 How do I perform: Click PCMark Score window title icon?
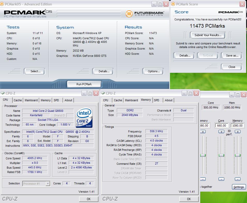coord(173,4)
